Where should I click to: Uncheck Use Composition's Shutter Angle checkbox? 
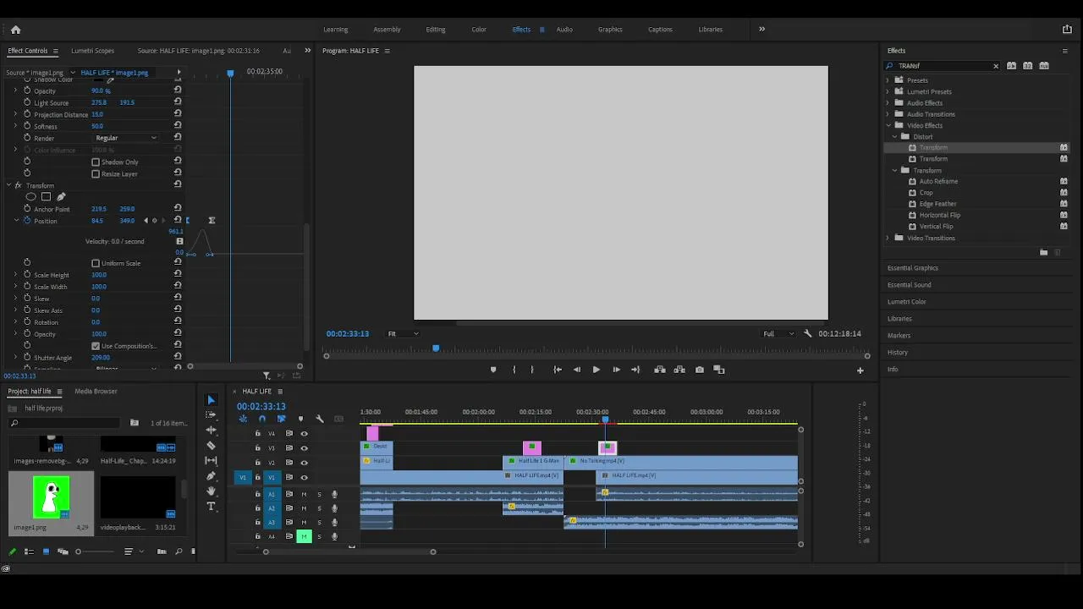[96, 346]
